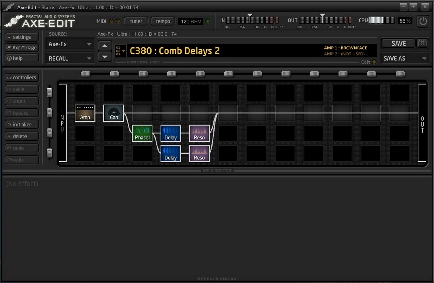Open the controllers panel
Viewport: 434px width, 283px height.
22,77
